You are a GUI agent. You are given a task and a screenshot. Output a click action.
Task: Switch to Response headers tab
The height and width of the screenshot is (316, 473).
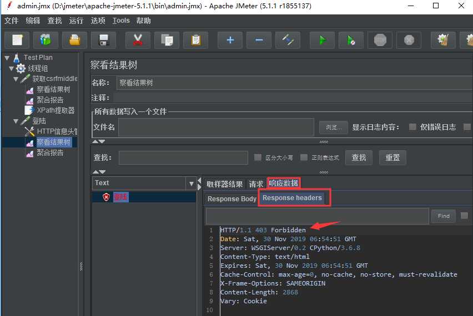(x=292, y=198)
